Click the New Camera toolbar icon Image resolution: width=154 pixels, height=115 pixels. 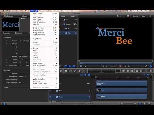tap(123, 71)
